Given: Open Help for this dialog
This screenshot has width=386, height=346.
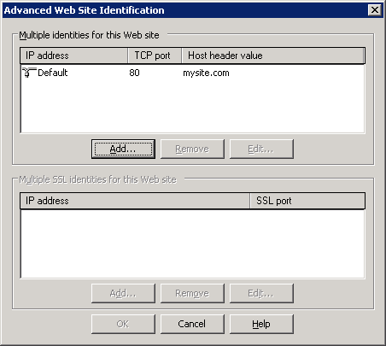Looking at the screenshot, I should 261,324.
